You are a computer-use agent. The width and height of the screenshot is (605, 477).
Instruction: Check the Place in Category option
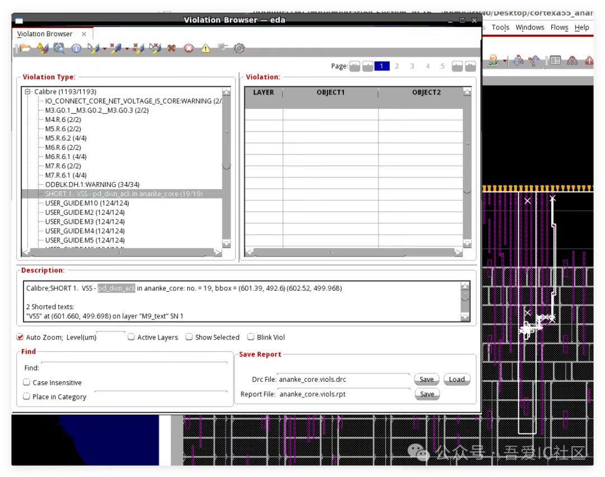[x=27, y=396]
